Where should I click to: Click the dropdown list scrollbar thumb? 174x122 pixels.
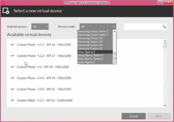point(114,56)
